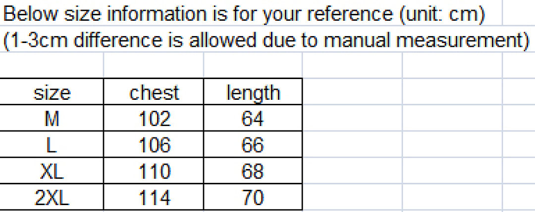Select the empty cell right of value 64
The height and width of the screenshot is (212, 535).
pos(352,118)
